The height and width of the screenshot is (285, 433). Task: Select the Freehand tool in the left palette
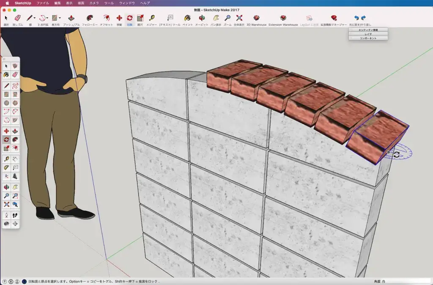[x=15, y=85]
